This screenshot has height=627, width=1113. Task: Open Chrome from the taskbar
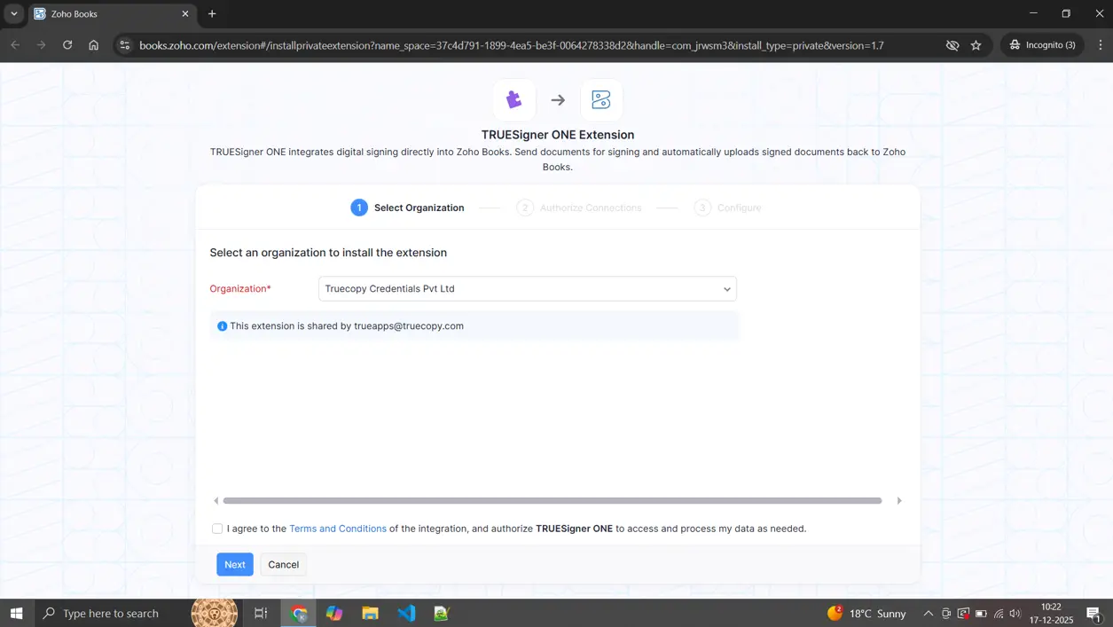[300, 613]
